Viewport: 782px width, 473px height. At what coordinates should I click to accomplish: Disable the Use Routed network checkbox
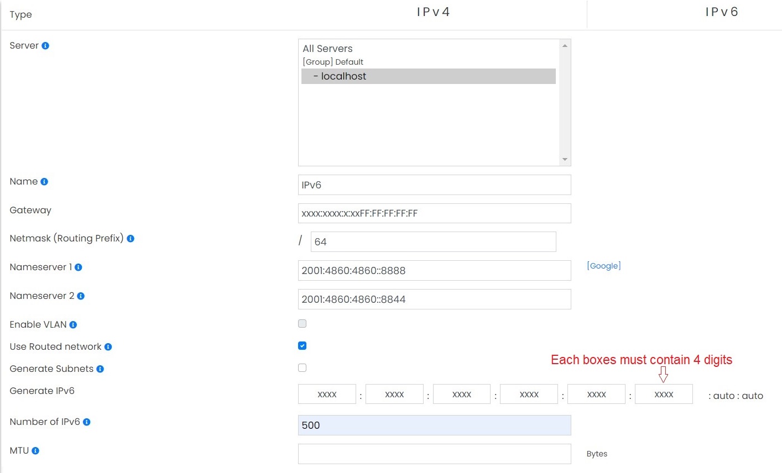click(x=302, y=345)
